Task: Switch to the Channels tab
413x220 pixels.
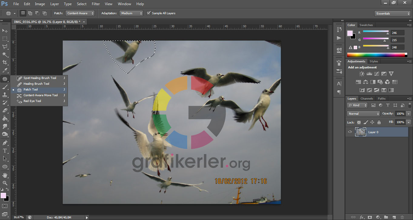Action: [367, 99]
